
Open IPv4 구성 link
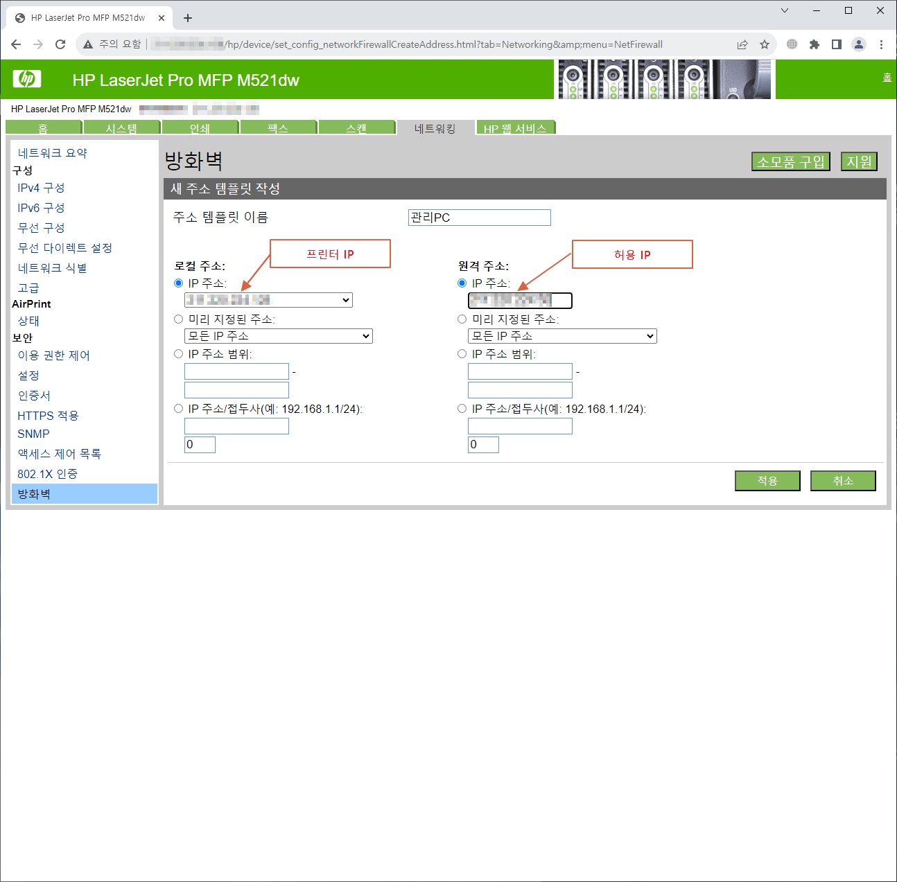[41, 188]
